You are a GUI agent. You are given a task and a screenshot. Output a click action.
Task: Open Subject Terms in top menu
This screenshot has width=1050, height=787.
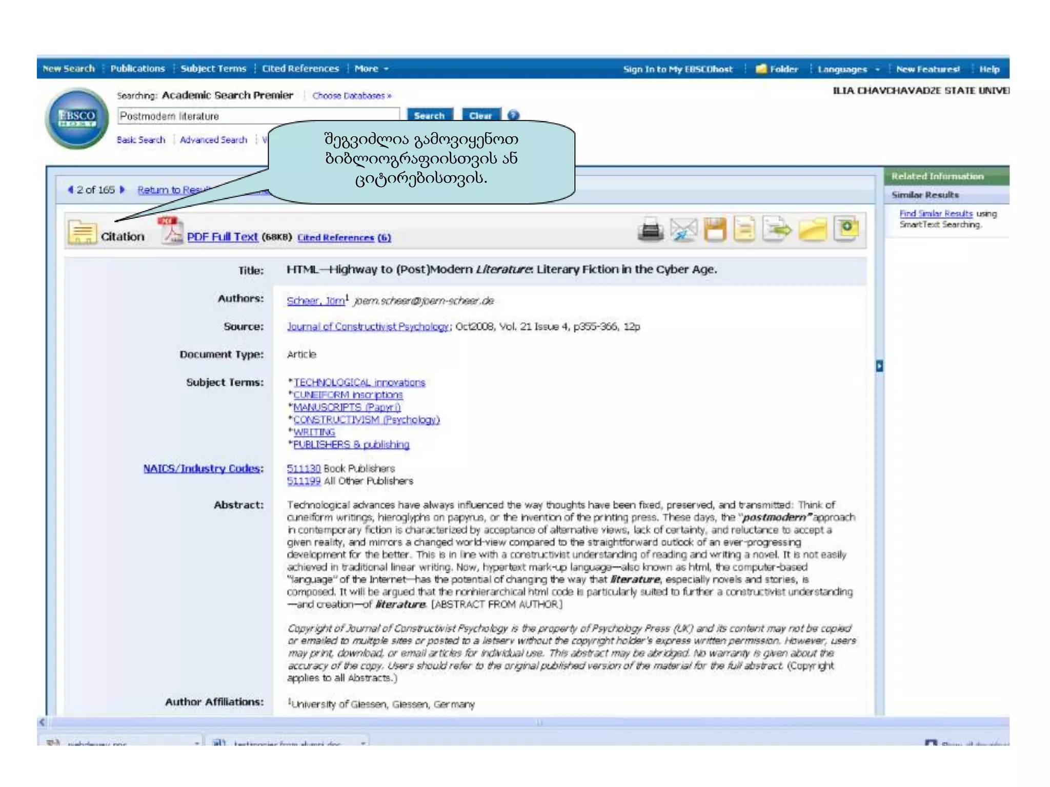click(x=213, y=69)
